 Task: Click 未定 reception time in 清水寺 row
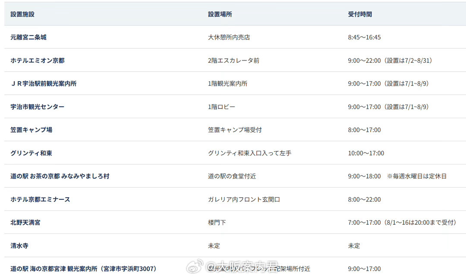pyautogui.click(x=354, y=246)
